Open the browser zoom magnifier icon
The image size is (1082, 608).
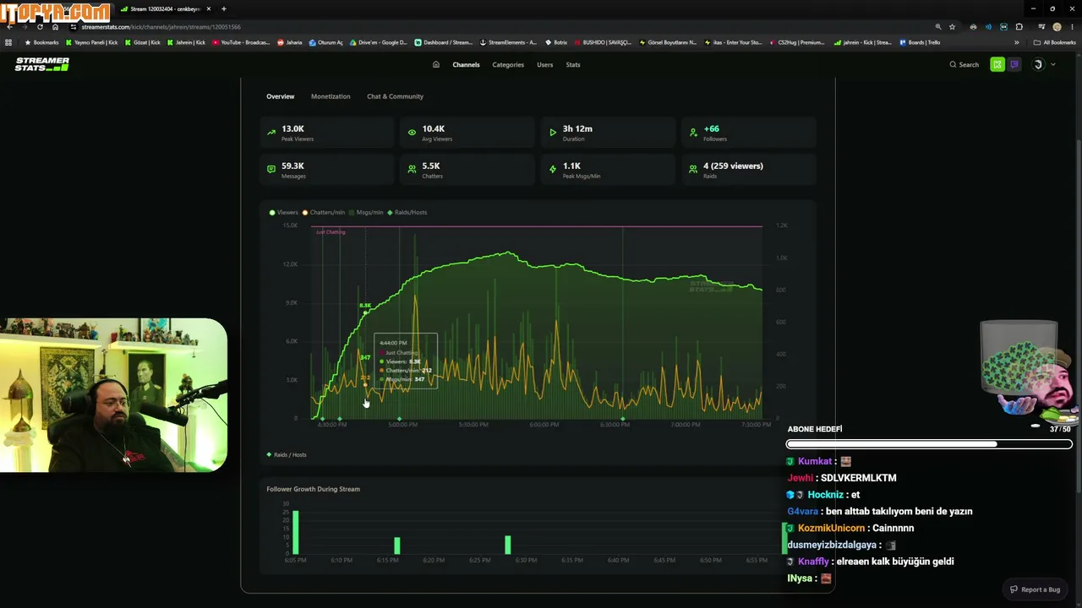coord(938,27)
